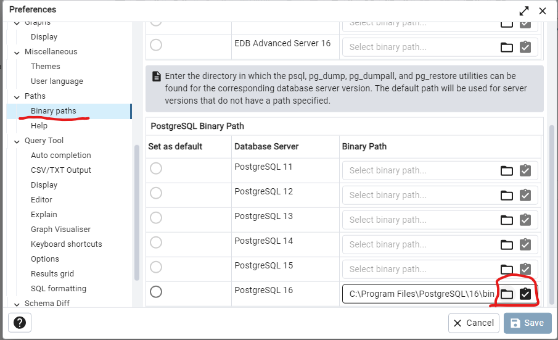Maximize the Preferences dialog
Screen dimensions: 558x340
coord(524,10)
